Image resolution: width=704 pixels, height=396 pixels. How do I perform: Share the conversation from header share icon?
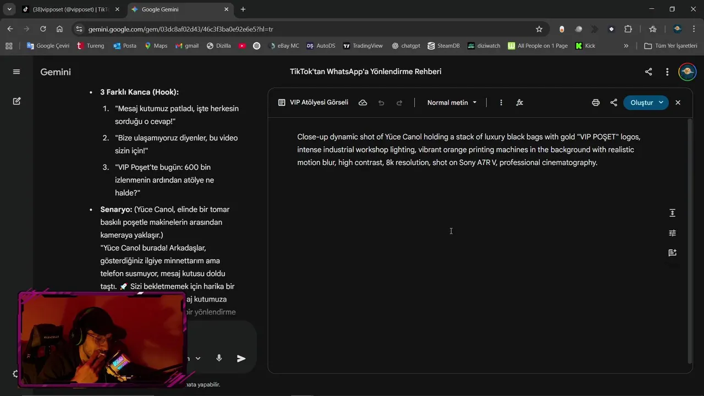coord(648,71)
